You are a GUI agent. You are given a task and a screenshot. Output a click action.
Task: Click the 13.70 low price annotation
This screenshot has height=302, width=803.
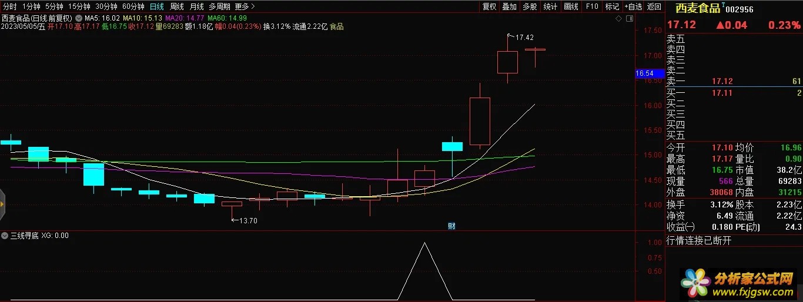point(248,220)
